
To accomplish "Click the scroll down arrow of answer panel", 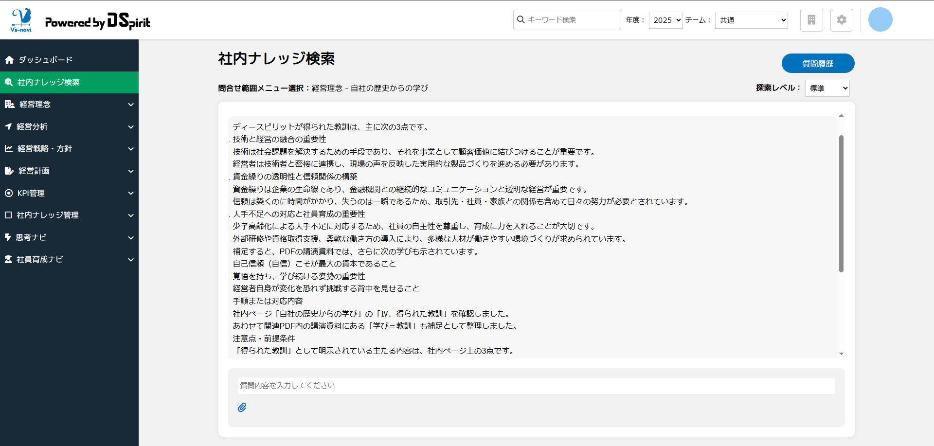I will pos(841,354).
